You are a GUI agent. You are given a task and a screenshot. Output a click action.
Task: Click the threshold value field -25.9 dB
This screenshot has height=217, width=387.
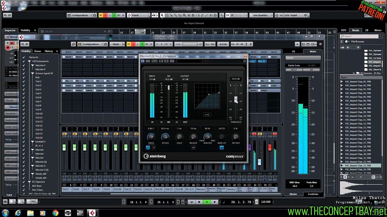(x=236, y=79)
